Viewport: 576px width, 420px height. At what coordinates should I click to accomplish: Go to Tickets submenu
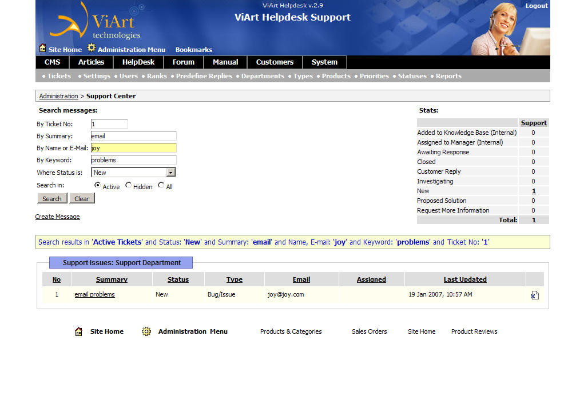59,76
